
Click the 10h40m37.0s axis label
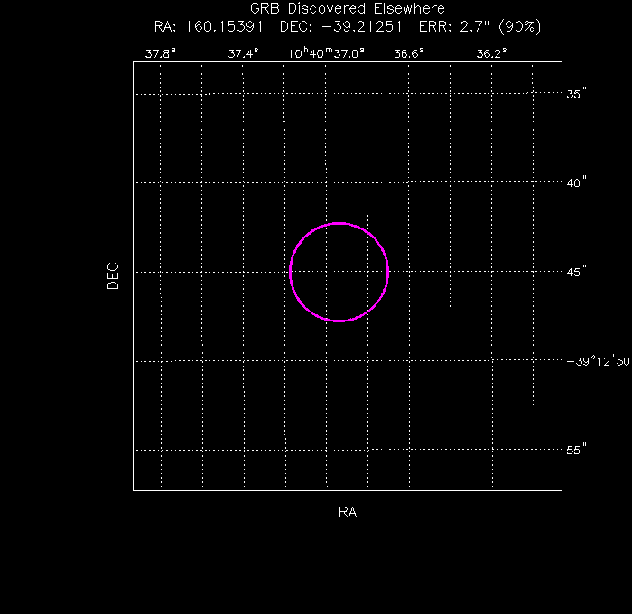pos(326,53)
